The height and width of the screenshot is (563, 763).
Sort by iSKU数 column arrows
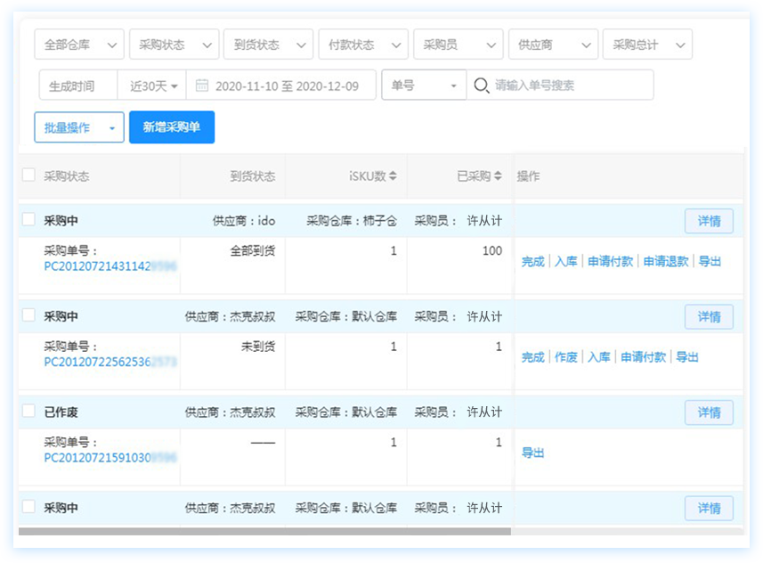click(x=393, y=176)
